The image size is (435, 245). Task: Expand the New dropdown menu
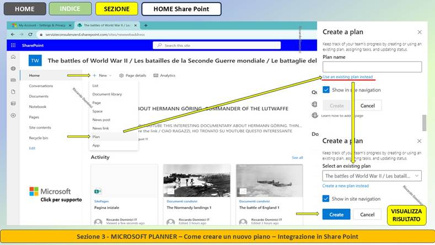tap(102, 75)
